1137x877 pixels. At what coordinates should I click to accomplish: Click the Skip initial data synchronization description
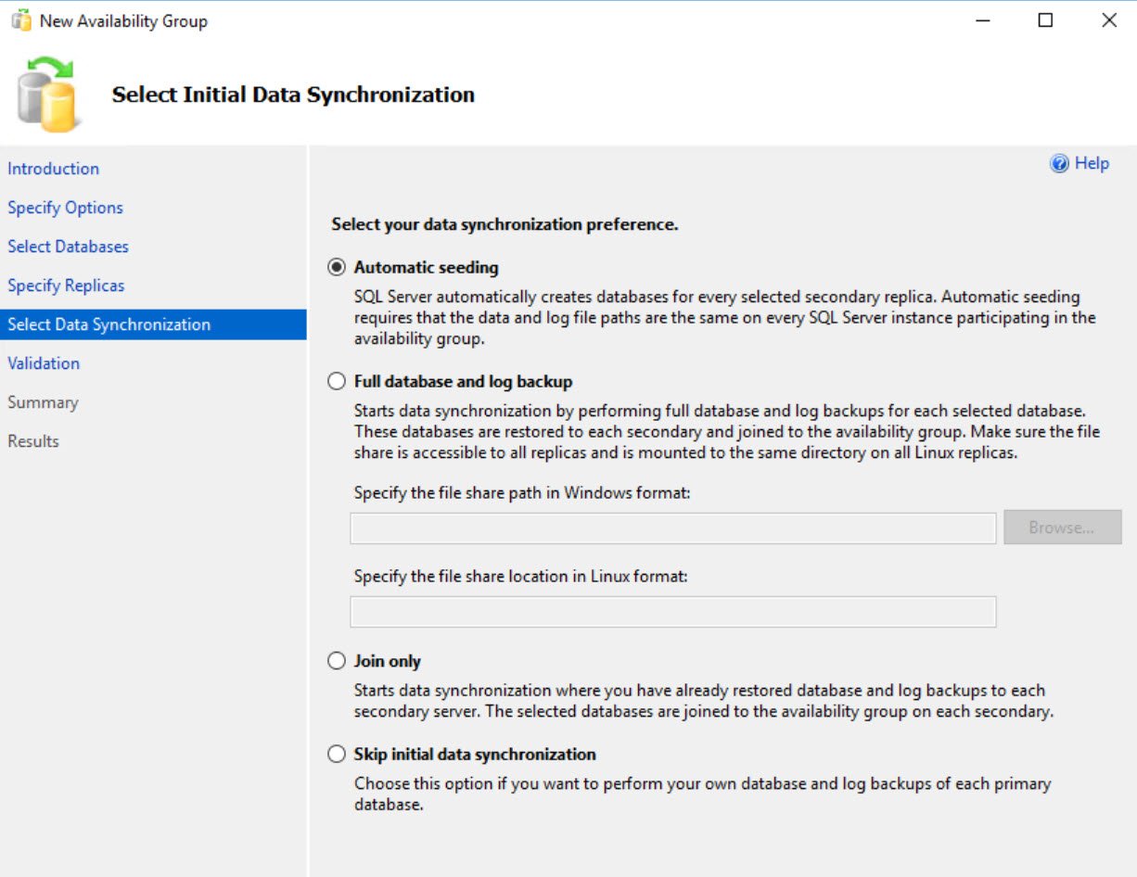click(703, 794)
